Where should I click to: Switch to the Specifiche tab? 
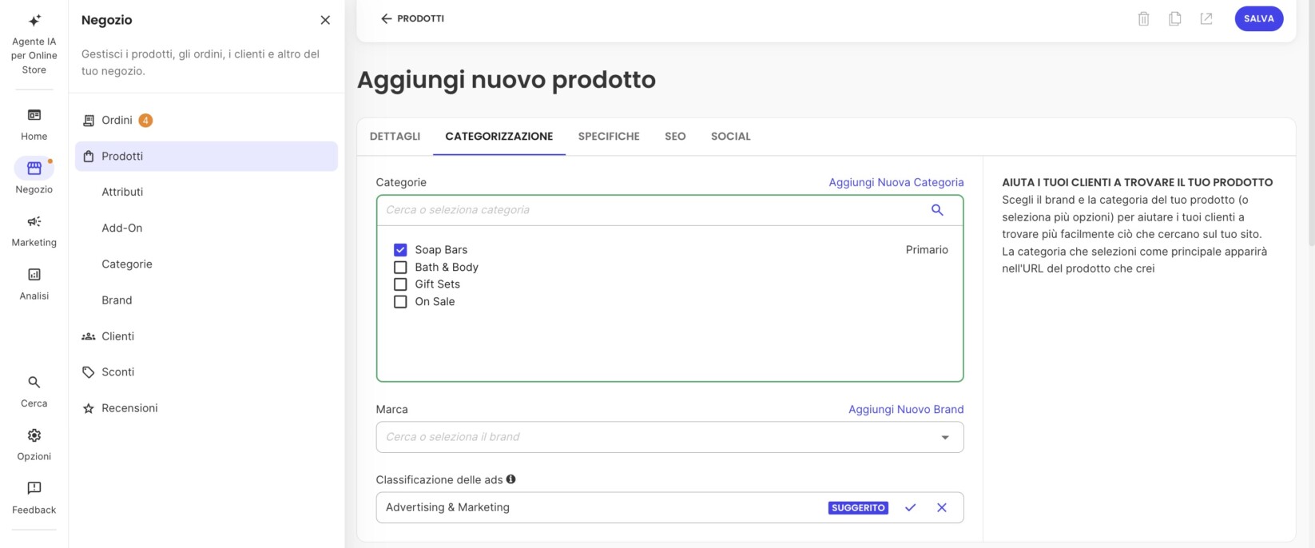click(609, 137)
